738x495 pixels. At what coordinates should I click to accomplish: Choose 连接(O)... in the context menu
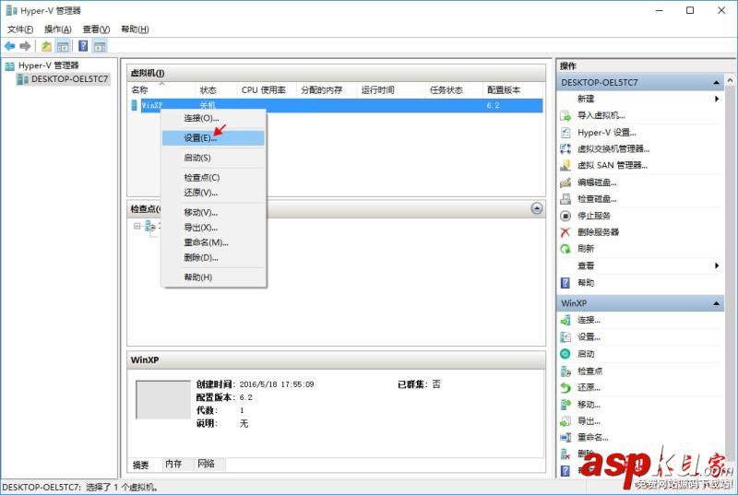pyautogui.click(x=213, y=118)
